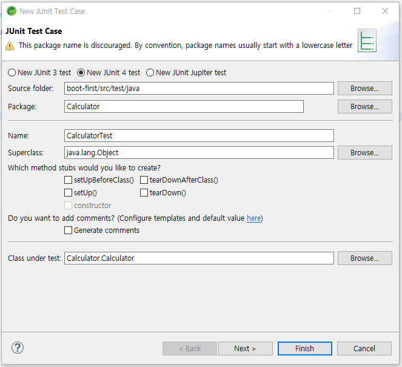The image size is (402, 367).
Task: Click the 'Superclass:' label
Action: pos(26,153)
